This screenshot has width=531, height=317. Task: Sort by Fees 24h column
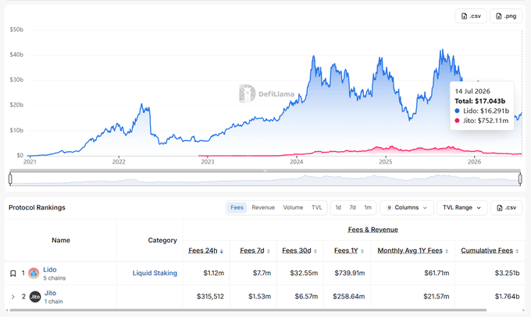tap(205, 251)
